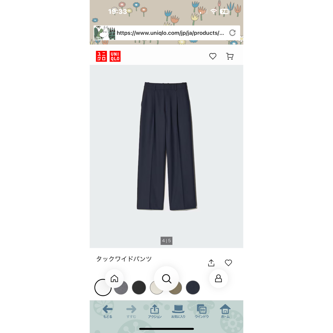Add タックワイドパンツ to favorites heart
Viewport: 333px width, 333px height.
coord(228,263)
